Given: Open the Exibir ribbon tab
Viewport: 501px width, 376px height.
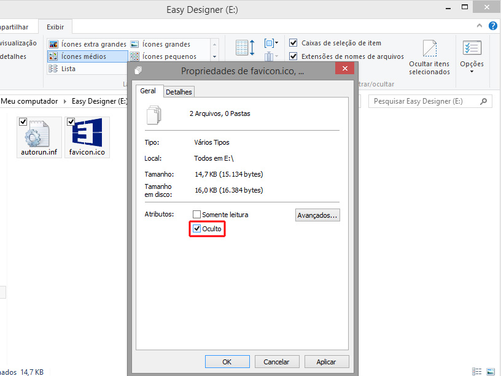Looking at the screenshot, I should click(55, 27).
